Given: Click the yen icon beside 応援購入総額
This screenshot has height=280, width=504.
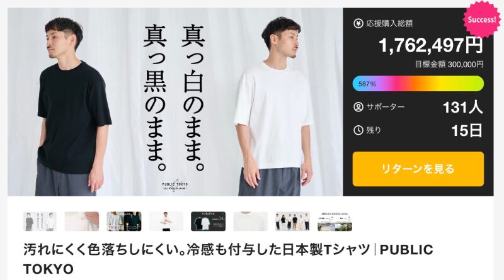Looking at the screenshot, I should (x=358, y=23).
